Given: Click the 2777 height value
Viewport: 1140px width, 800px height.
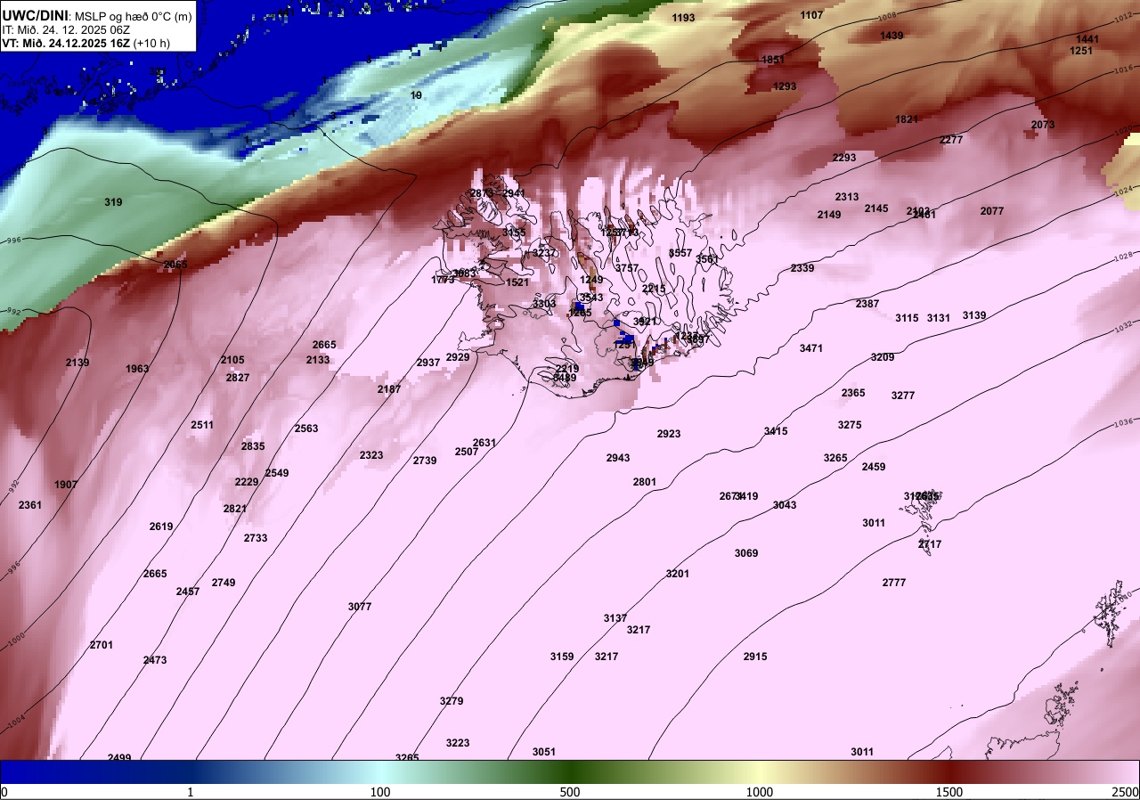Looking at the screenshot, I should [894, 583].
